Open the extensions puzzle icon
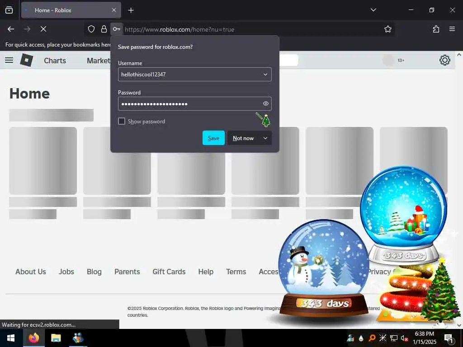The width and height of the screenshot is (463, 347). (x=436, y=29)
